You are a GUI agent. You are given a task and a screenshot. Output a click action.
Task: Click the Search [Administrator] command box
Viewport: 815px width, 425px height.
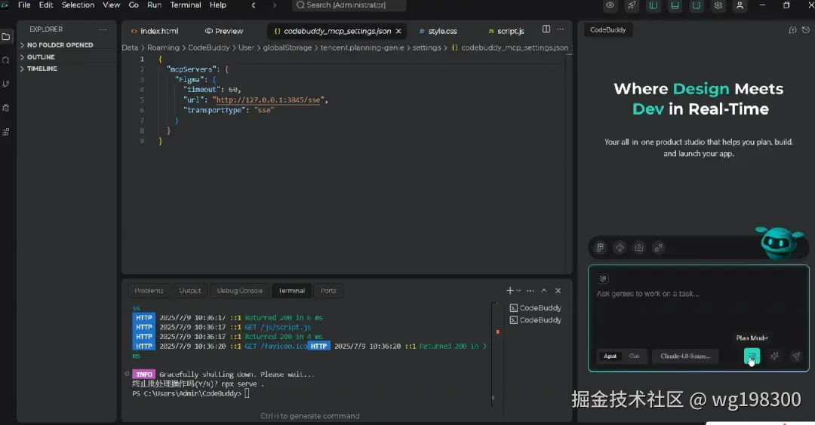point(349,5)
